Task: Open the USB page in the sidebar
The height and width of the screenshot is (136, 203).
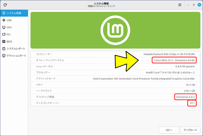Action: click(14, 20)
